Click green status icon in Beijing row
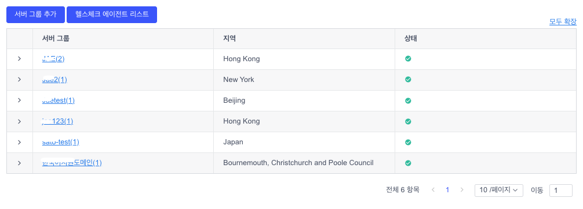Screen dimensions: 583x209 [x=408, y=100]
